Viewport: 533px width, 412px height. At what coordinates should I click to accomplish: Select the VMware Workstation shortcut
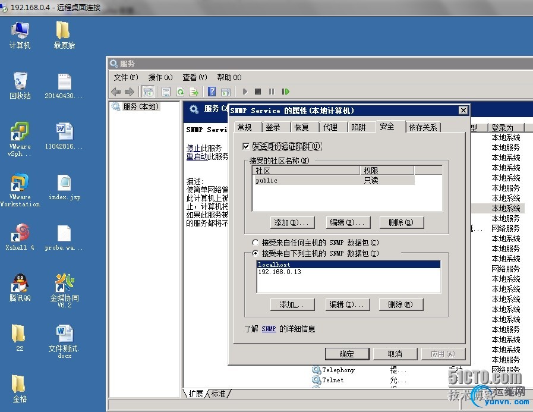point(20,190)
